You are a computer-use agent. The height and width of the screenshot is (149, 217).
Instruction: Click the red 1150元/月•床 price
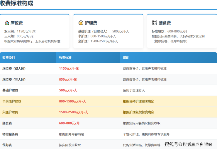pyautogui.click(x=69, y=68)
